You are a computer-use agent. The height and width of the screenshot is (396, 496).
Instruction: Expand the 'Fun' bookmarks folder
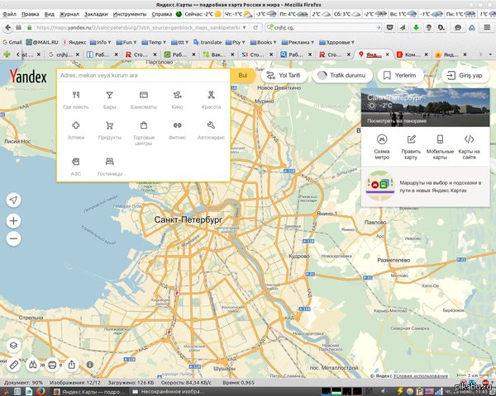coord(126,42)
